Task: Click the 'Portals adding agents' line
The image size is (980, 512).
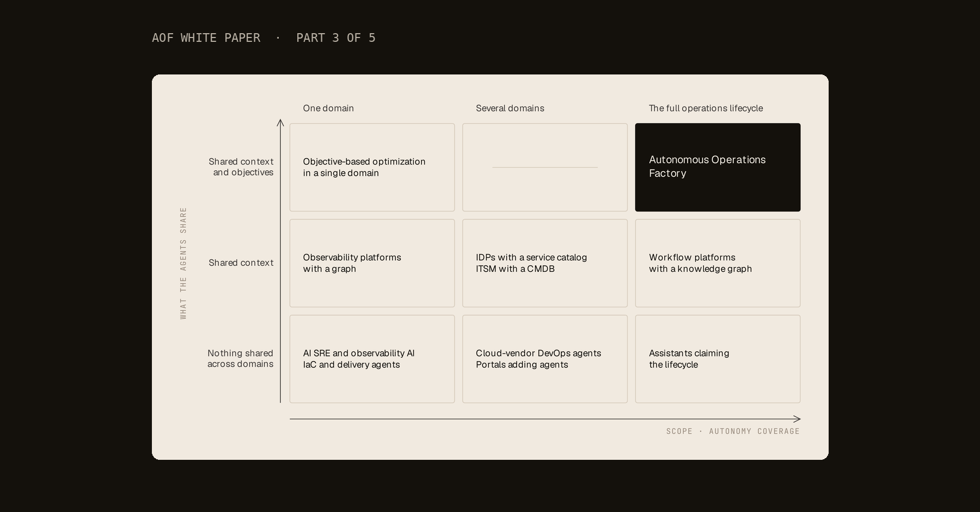Action: point(522,365)
